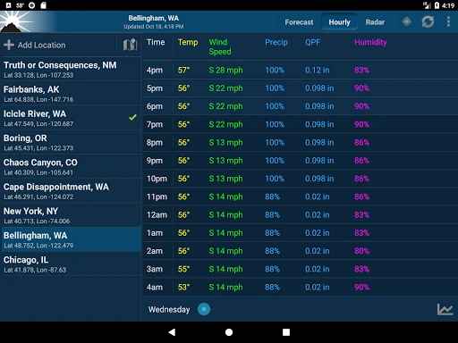
Task: Open the Radar tab
Action: pos(375,22)
